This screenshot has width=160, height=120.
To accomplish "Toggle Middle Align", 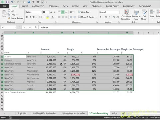I will [63, 12].
